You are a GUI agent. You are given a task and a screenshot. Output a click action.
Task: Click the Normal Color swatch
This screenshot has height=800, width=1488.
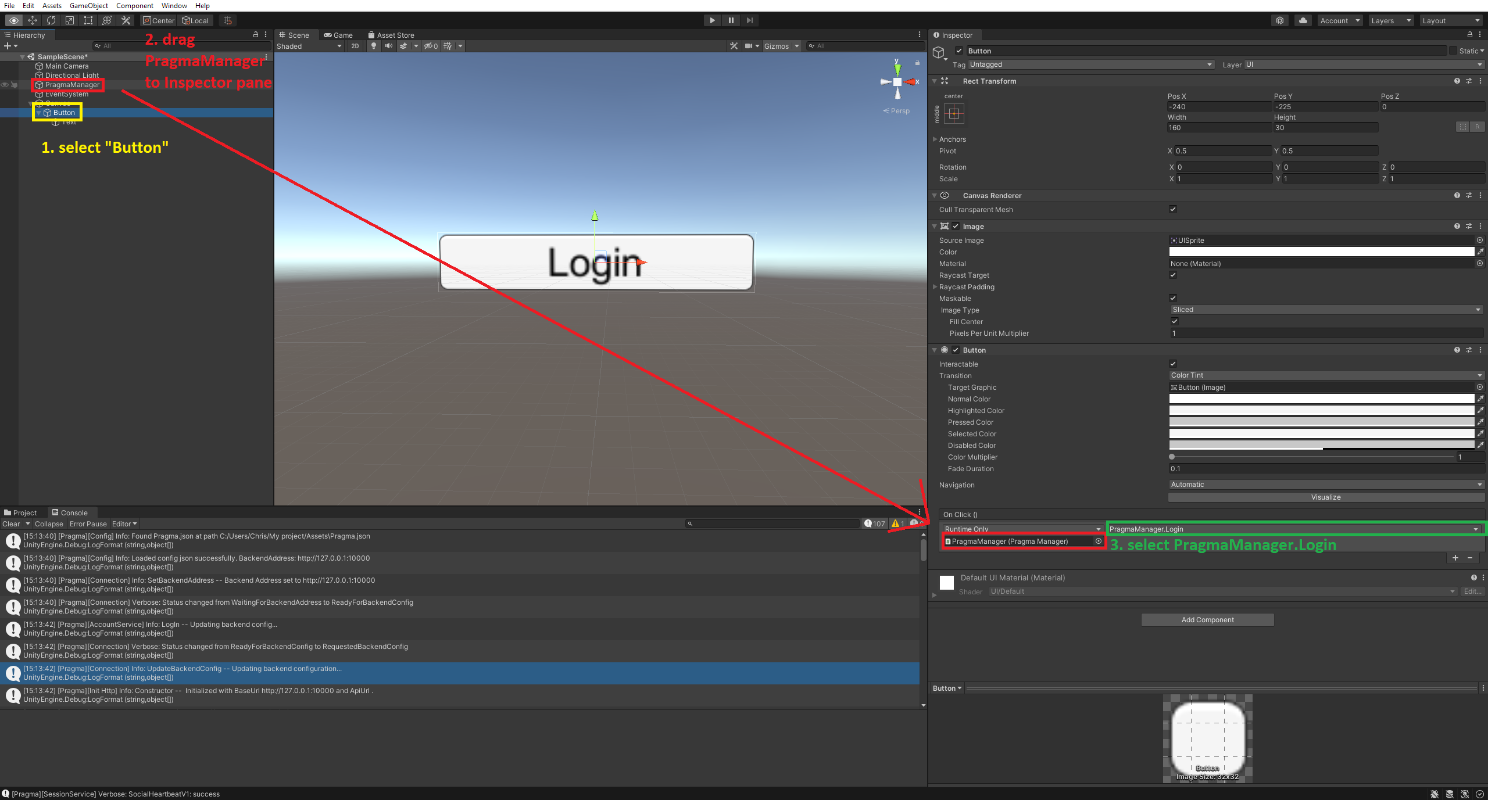pyautogui.click(x=1321, y=399)
